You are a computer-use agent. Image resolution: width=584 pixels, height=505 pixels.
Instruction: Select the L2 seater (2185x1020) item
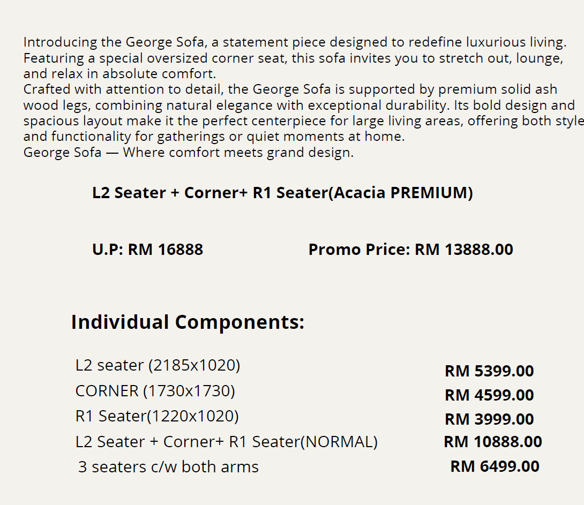158,365
